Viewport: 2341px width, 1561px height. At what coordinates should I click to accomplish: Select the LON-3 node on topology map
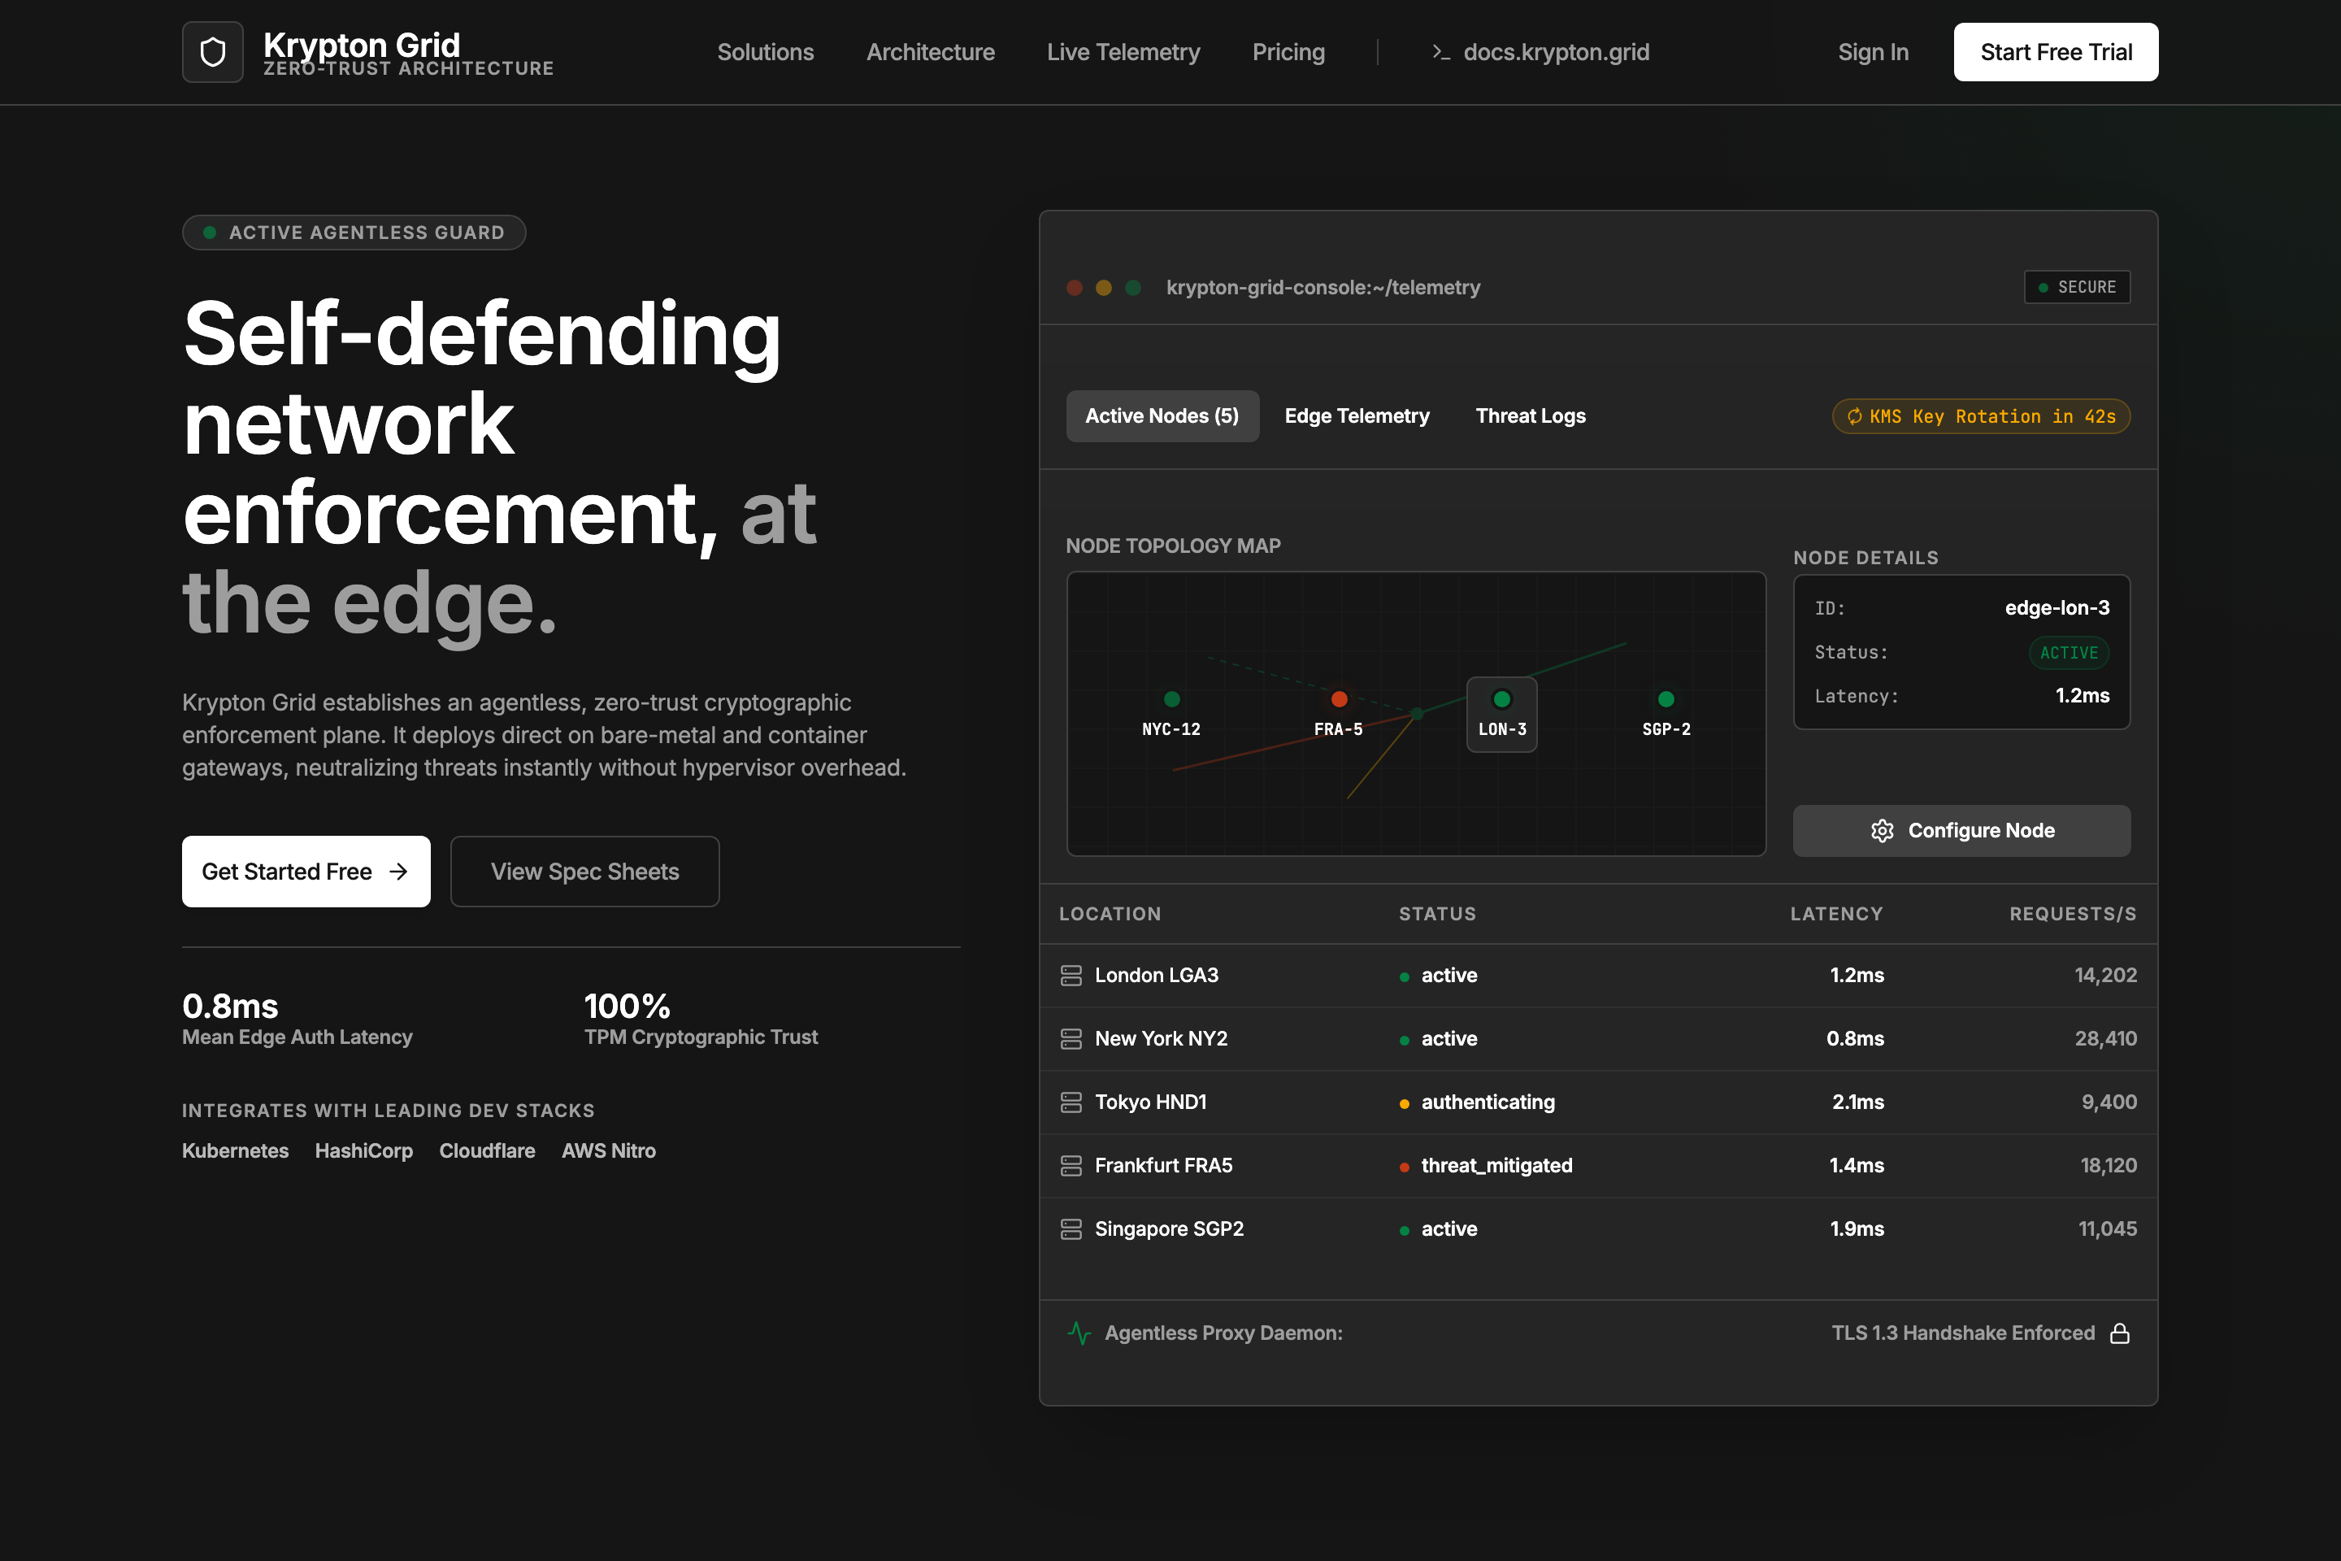coord(1502,714)
